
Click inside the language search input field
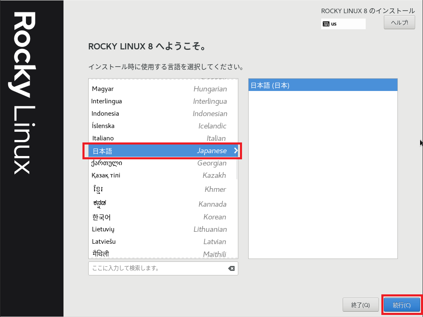point(157,268)
